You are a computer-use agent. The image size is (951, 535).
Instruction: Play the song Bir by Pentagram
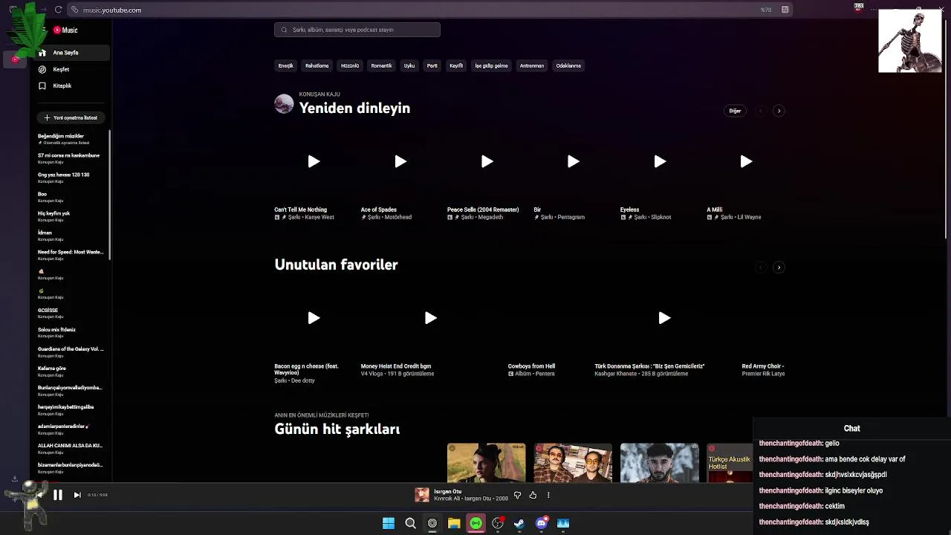click(573, 161)
